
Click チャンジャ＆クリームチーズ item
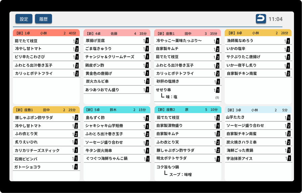(117, 57)
